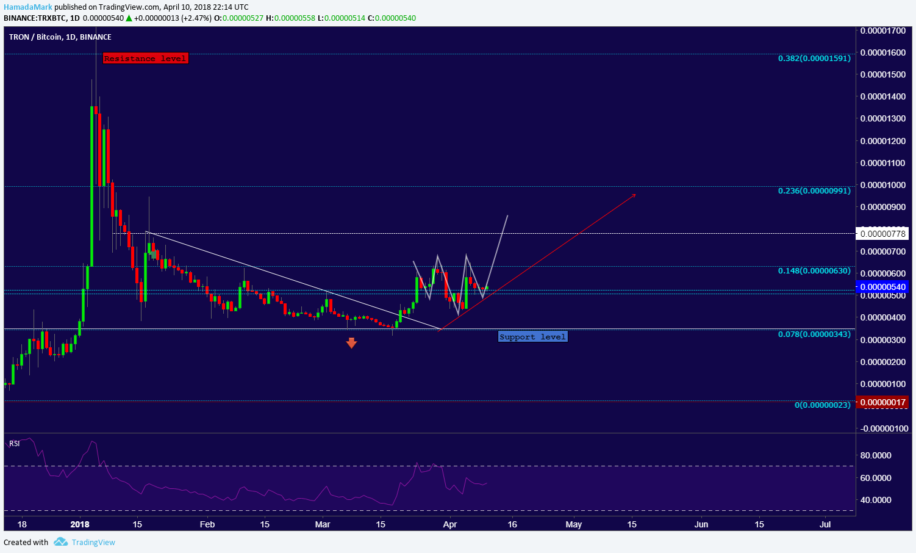The width and height of the screenshot is (916, 553).
Task: Click the 0.382(0.00001591) Fibonacci label
Action: (814, 58)
